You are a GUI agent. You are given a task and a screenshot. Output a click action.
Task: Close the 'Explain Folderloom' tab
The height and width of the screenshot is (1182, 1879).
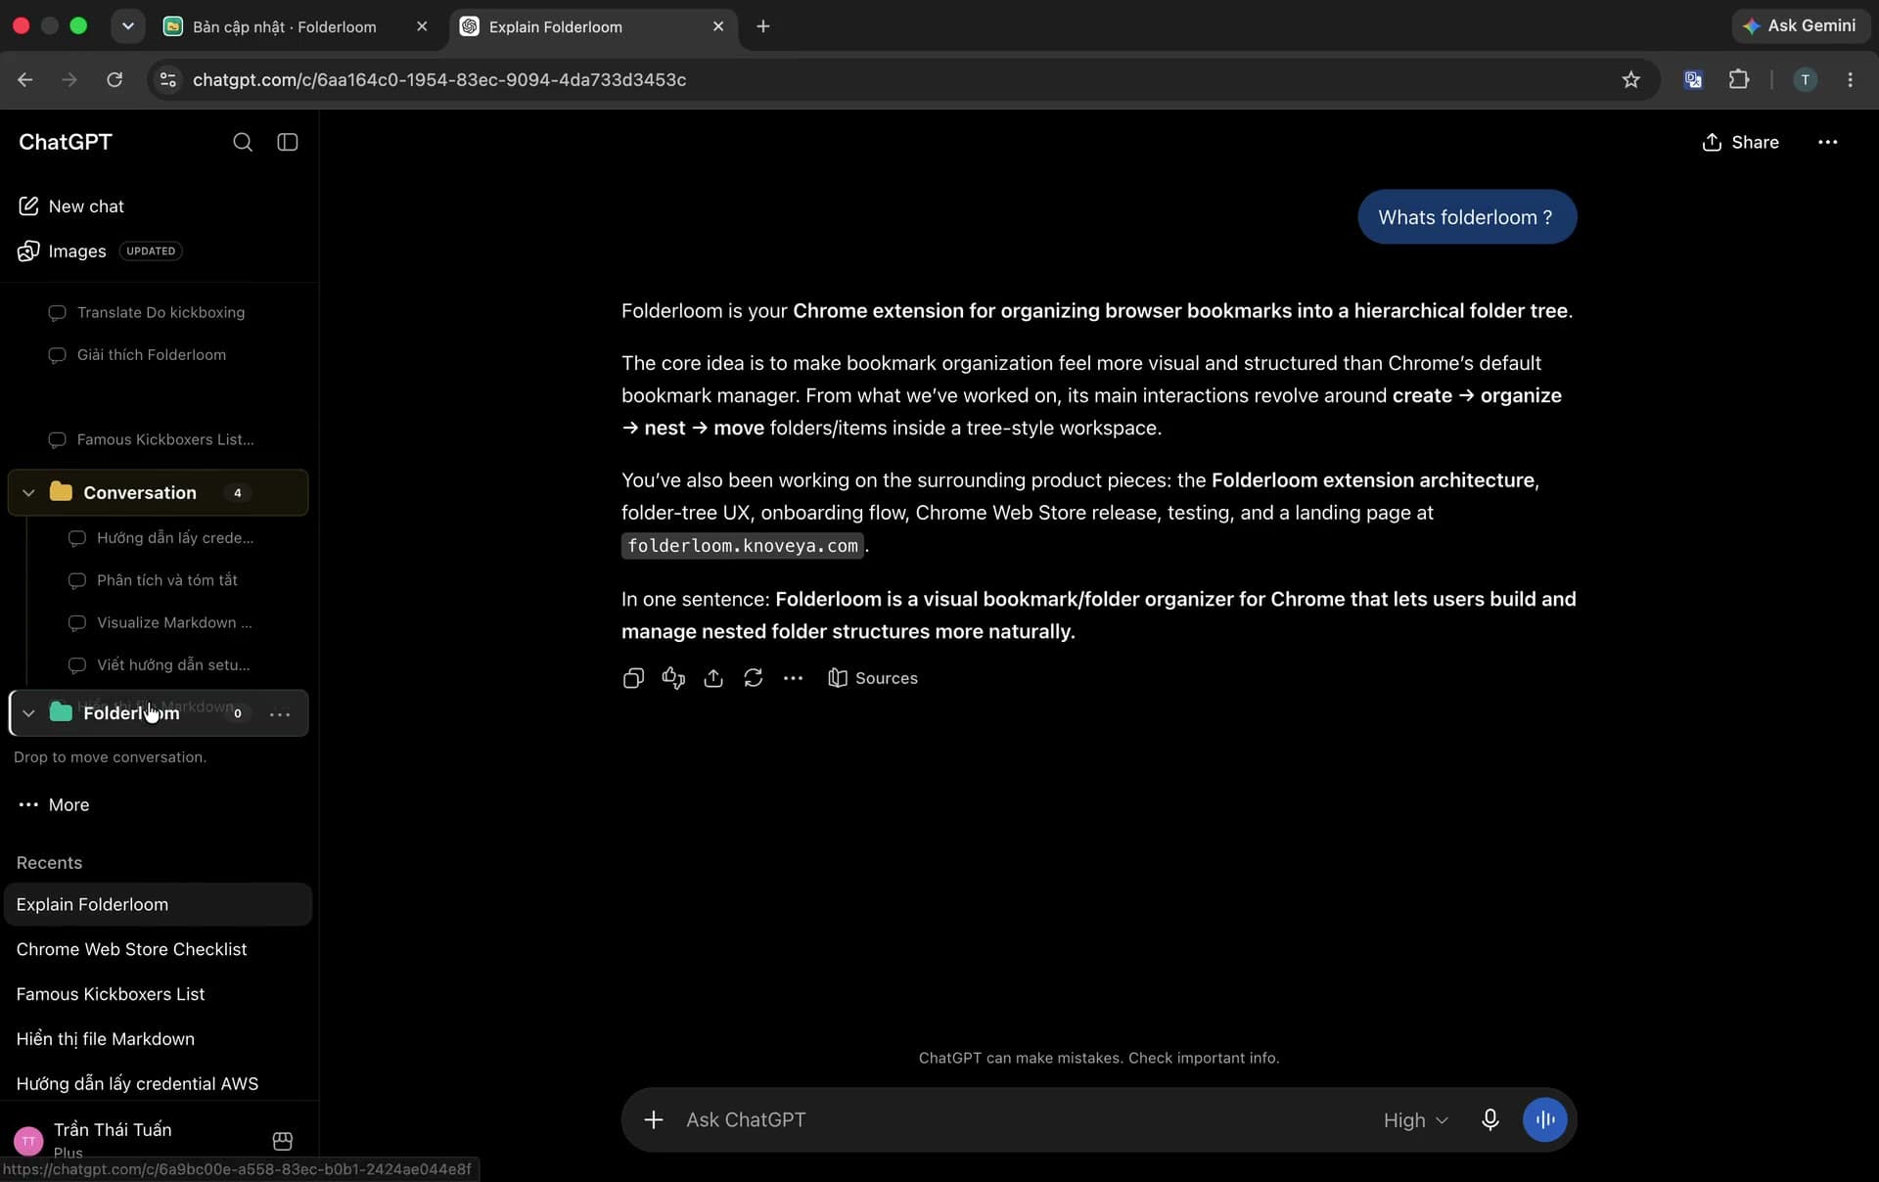pyautogui.click(x=718, y=27)
